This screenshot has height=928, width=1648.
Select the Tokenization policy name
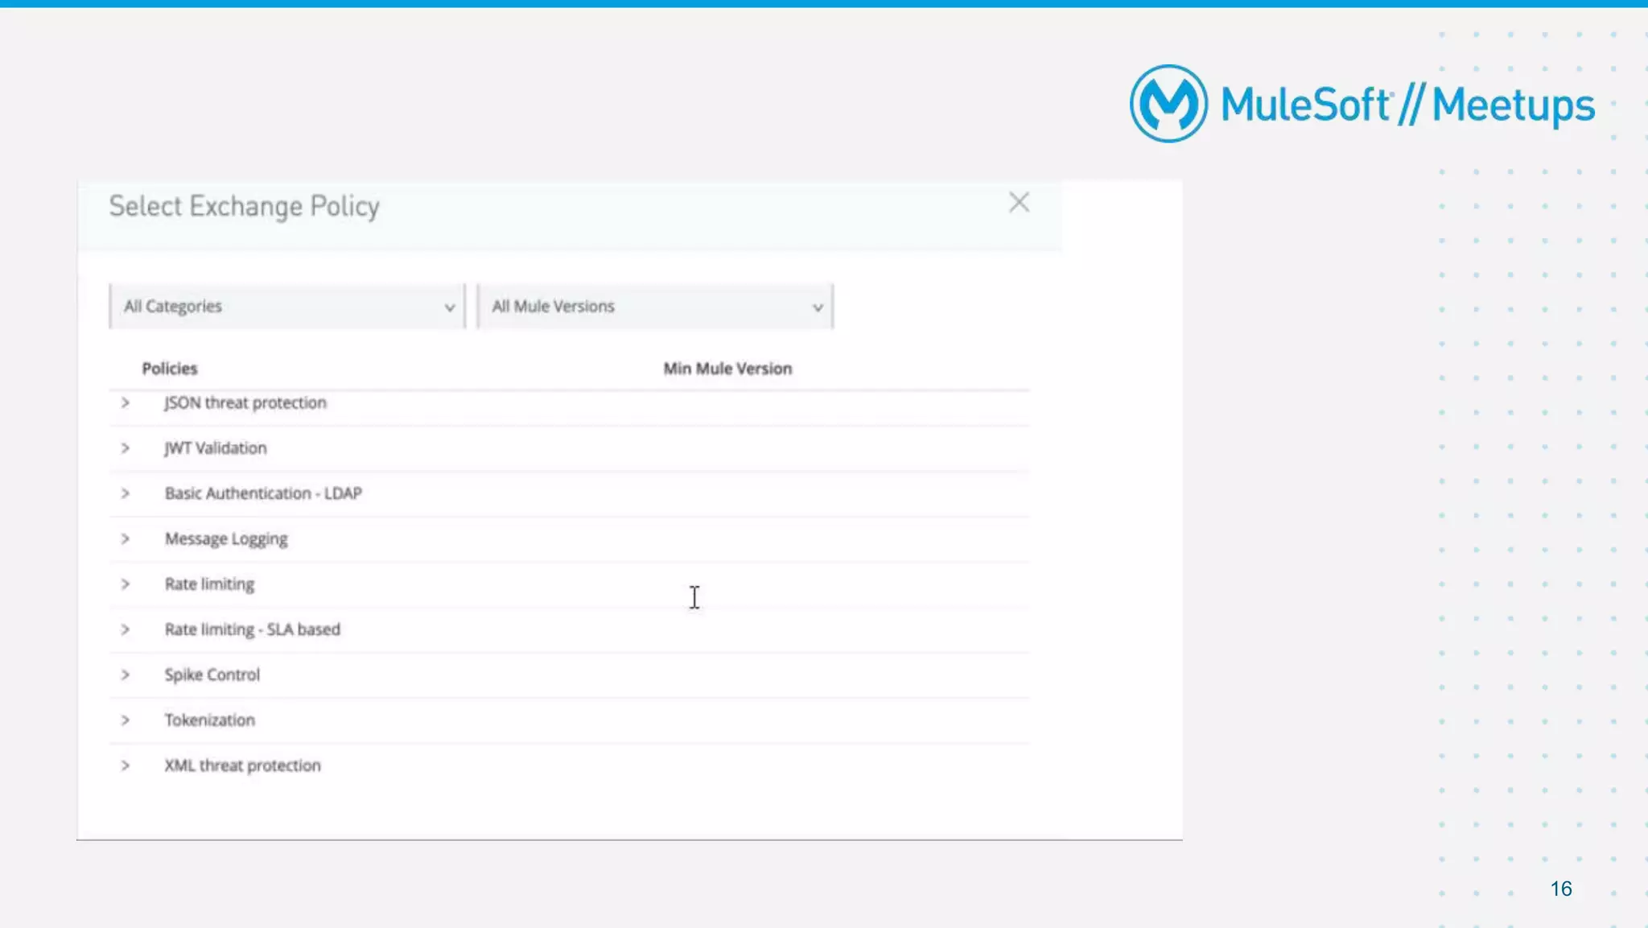(x=210, y=720)
